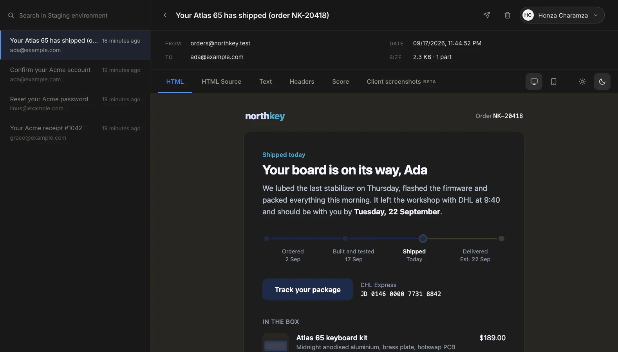The image size is (618, 352).
Task: Click the HC avatar badge
Action: [528, 15]
